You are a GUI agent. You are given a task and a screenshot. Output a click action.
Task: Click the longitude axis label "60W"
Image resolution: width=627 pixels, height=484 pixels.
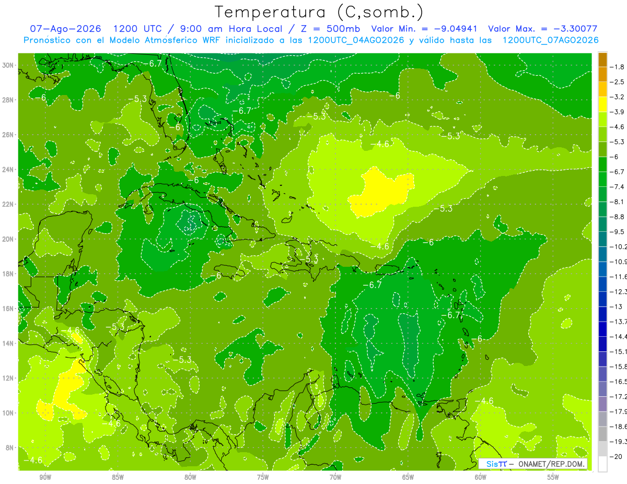(x=481, y=477)
